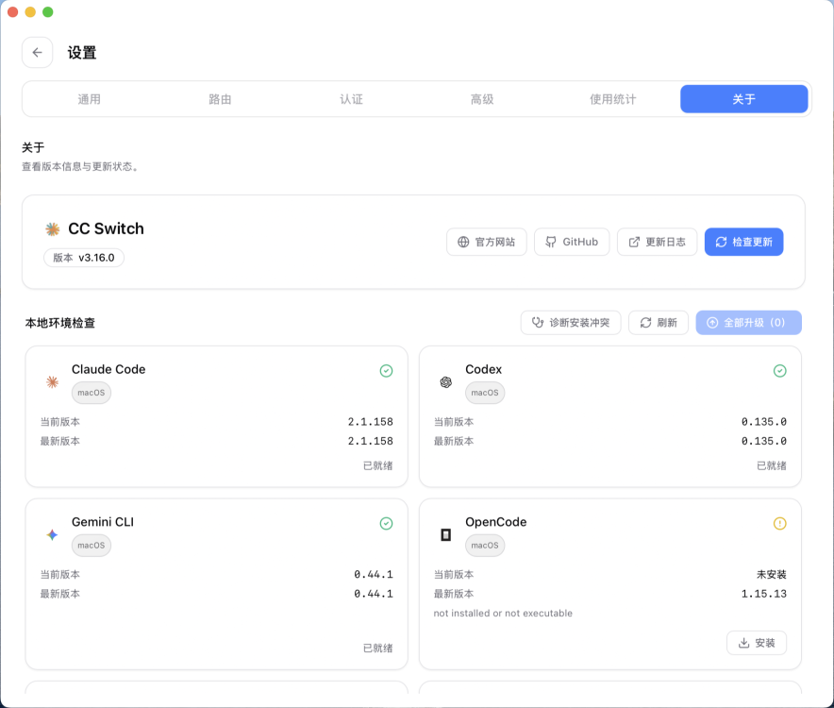This screenshot has width=834, height=708.
Task: Click OpenCode 未安装 status text
Action: coord(771,574)
